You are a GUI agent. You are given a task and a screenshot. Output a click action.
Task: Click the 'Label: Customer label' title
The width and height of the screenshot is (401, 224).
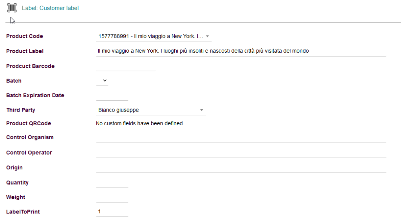tap(50, 8)
